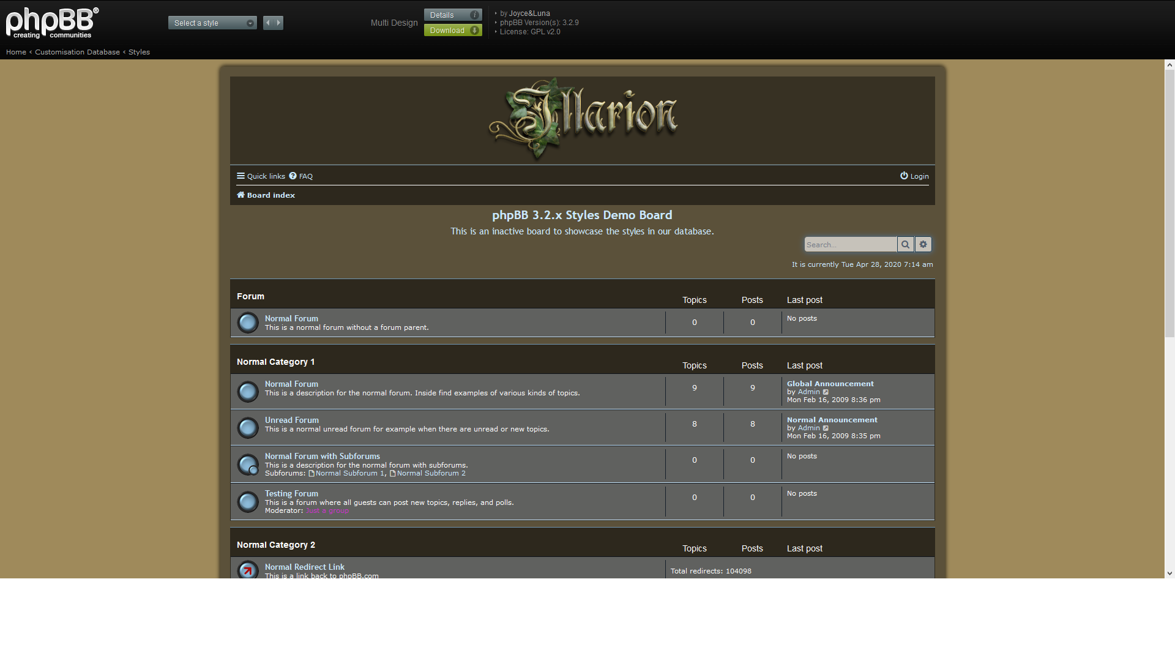Open the Select a style dropdown
Viewport: 1175px width, 661px height.
(212, 23)
